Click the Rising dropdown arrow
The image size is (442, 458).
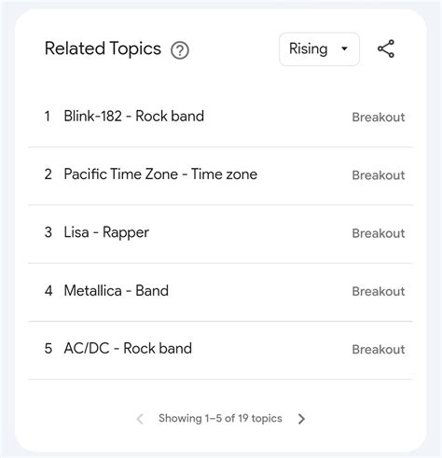344,49
